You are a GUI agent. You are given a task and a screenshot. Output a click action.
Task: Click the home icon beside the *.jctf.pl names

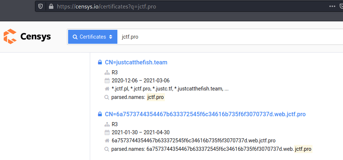pyautogui.click(x=107, y=89)
